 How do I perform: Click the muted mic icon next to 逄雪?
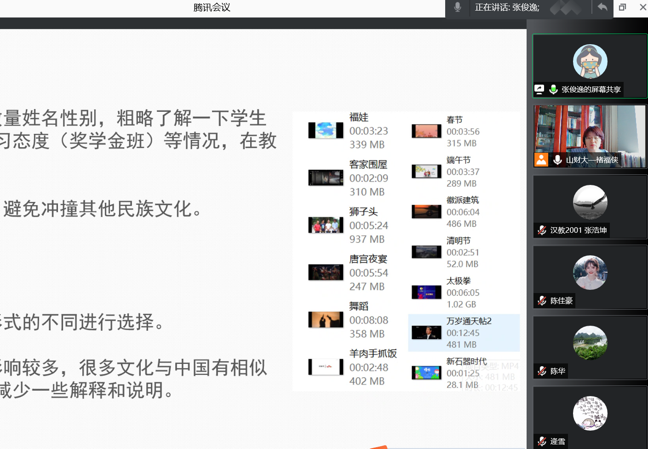542,441
